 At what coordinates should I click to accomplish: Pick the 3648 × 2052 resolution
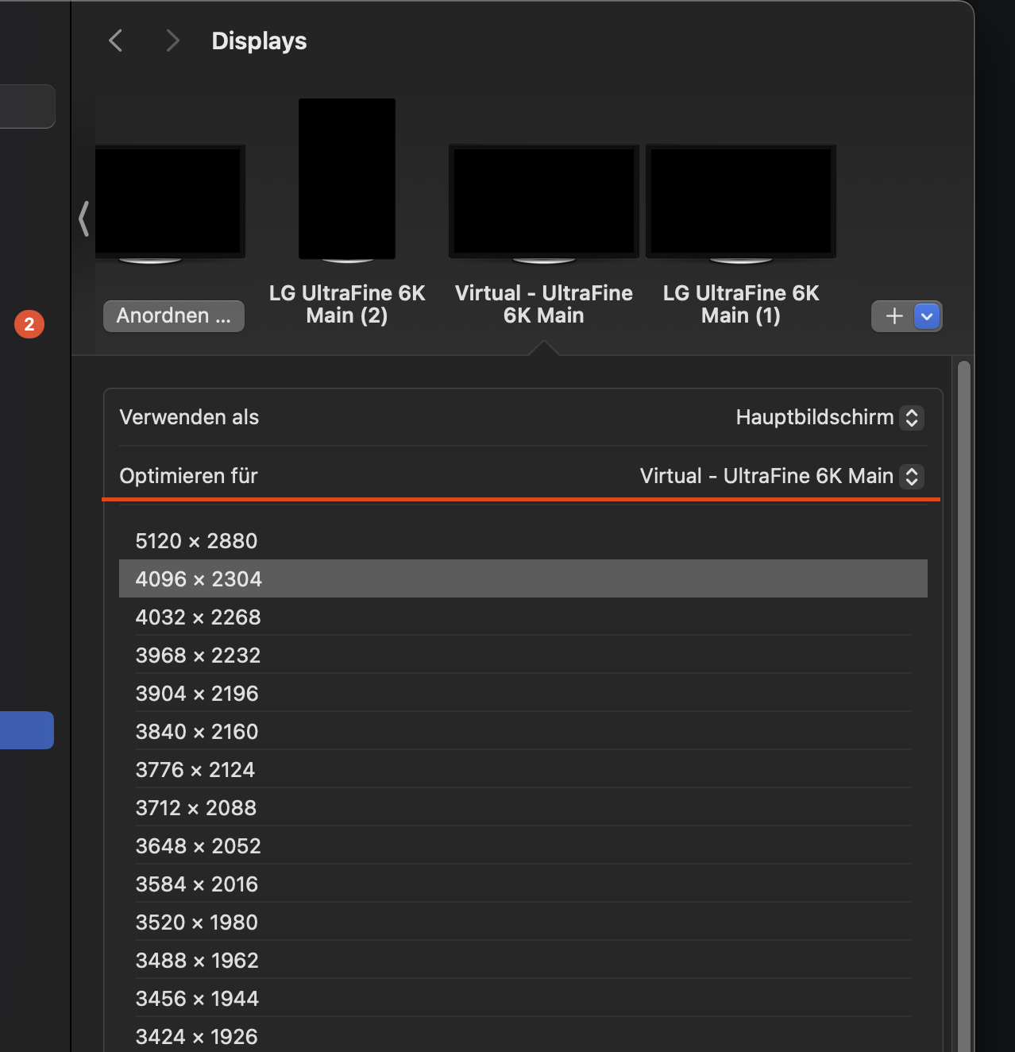click(x=198, y=846)
